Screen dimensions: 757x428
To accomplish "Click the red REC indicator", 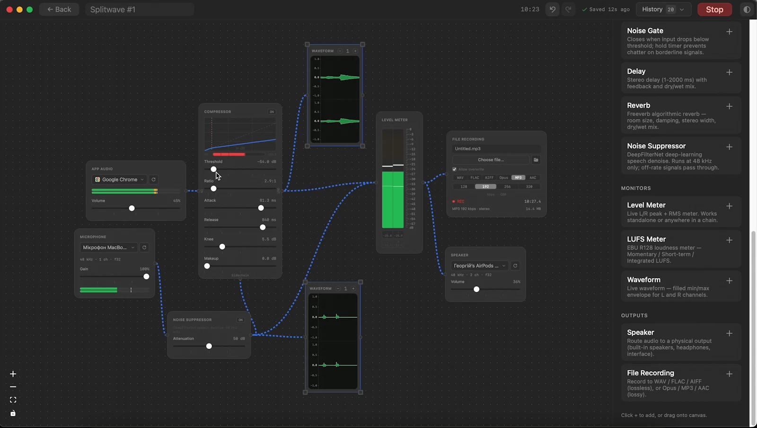I will coord(458,201).
